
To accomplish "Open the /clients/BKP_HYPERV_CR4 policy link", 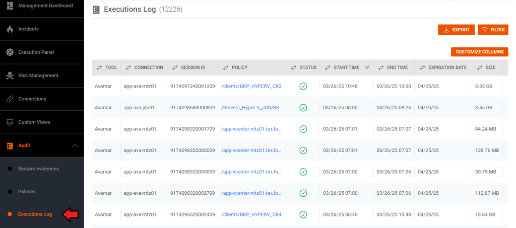I will (x=250, y=215).
